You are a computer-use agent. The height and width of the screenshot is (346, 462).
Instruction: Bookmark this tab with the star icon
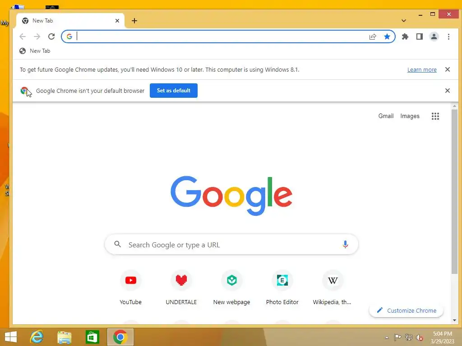[x=387, y=36]
